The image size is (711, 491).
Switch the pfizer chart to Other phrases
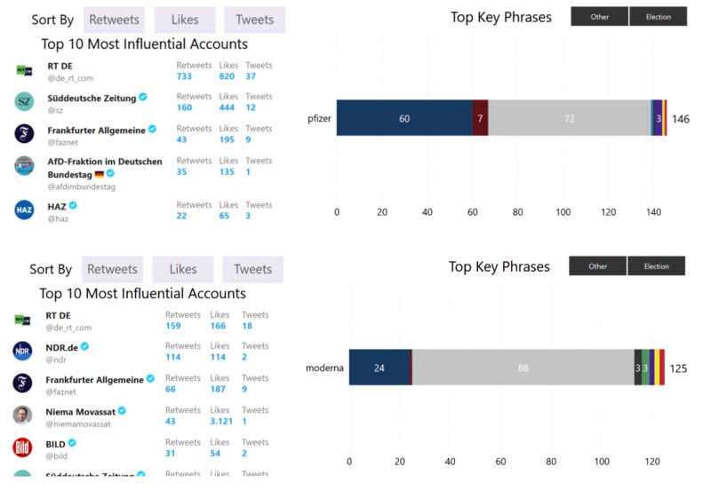coord(599,17)
